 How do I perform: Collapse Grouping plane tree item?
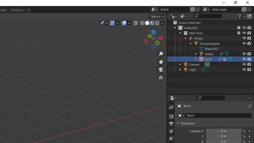tap(190, 44)
